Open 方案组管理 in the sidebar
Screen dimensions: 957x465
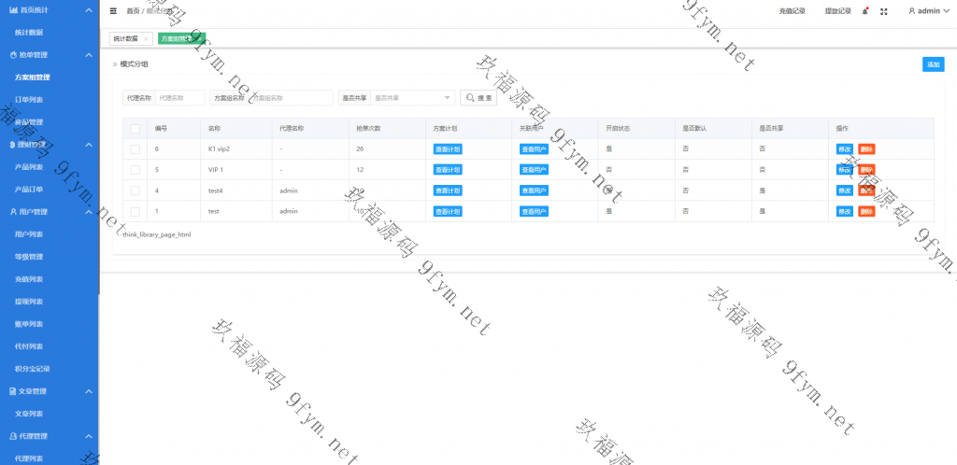coord(33,77)
